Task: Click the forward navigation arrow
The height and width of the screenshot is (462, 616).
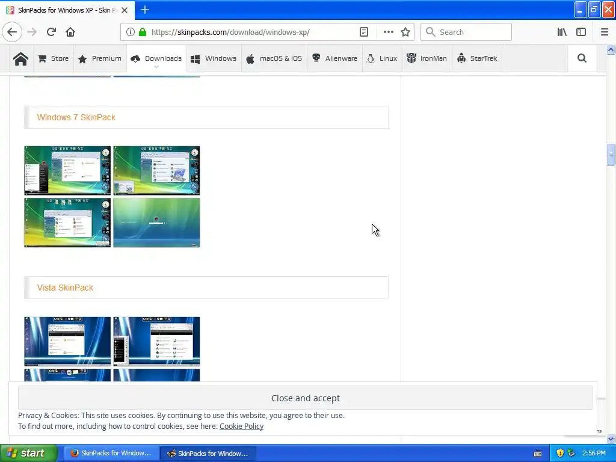Action: 32,32
